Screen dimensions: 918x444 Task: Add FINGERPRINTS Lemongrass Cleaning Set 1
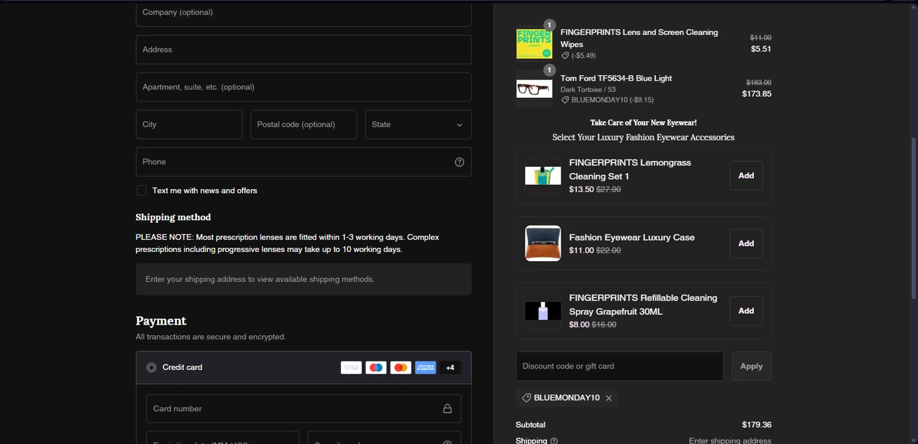[745, 176]
